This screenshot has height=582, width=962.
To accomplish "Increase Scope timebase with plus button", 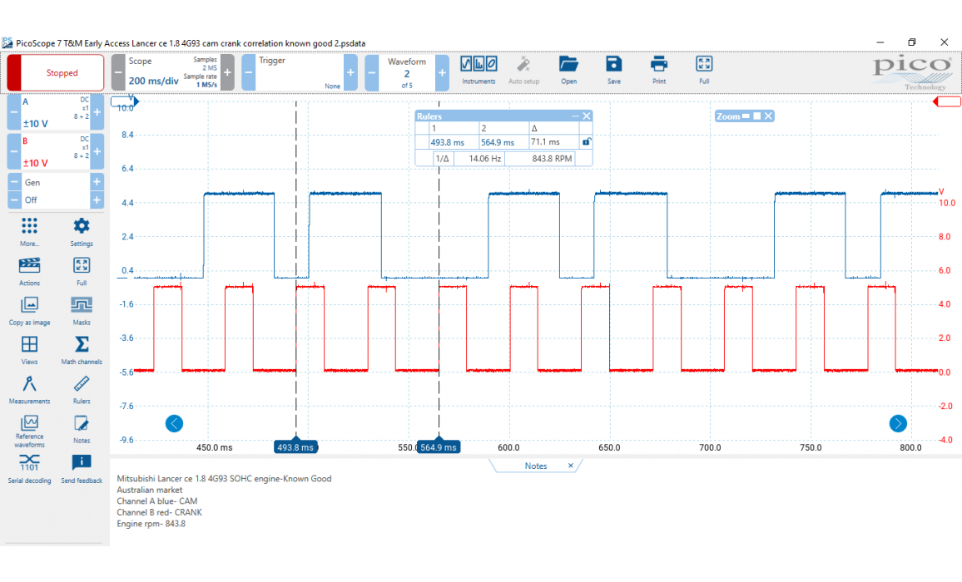I will click(x=229, y=73).
